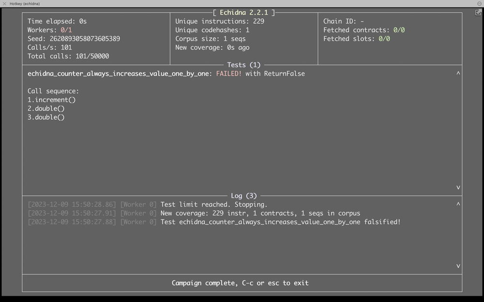This screenshot has width=484, height=302.
Task: Click log entry New coverage: 229 instr
Action: pyautogui.click(x=260, y=213)
